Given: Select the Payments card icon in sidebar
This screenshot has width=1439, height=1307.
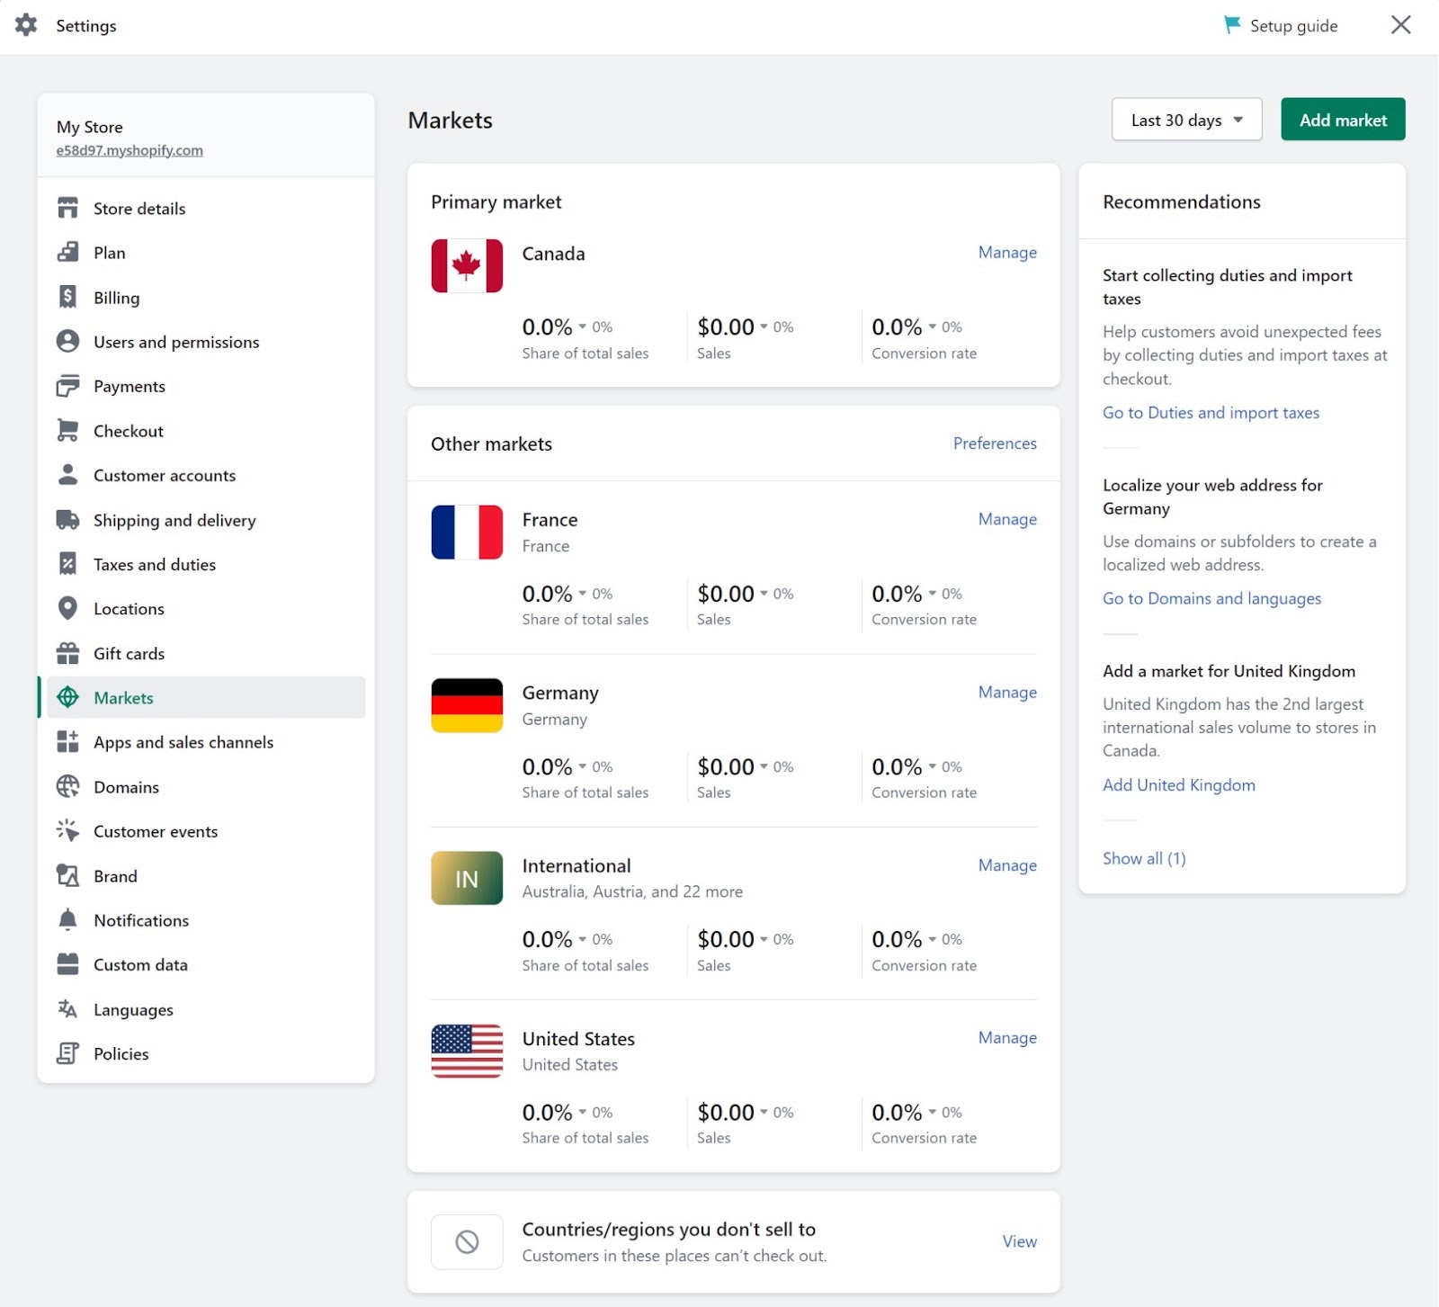Looking at the screenshot, I should click(68, 386).
